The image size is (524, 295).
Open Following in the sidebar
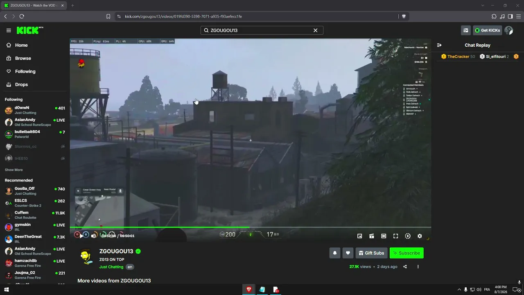point(35,71)
